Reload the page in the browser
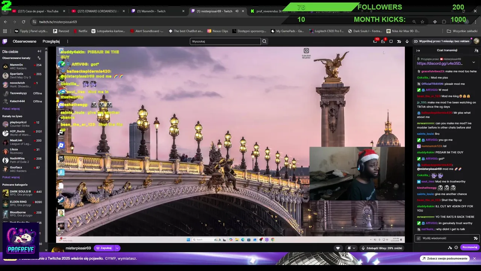Screen dimensions: 481x271 23,22
